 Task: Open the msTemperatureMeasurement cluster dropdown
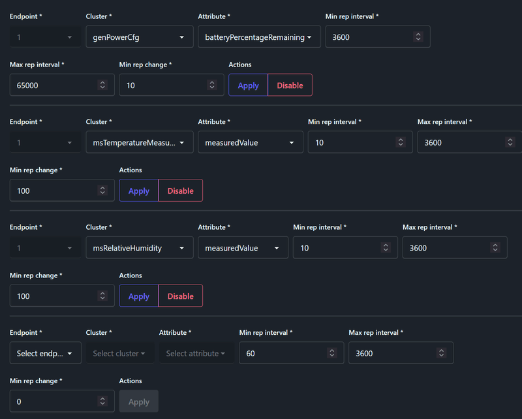[139, 142]
